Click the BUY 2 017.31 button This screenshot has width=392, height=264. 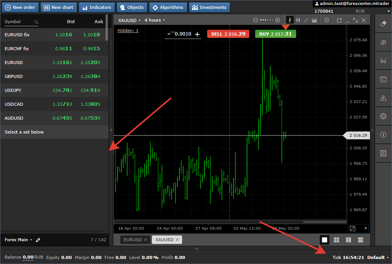tap(275, 34)
